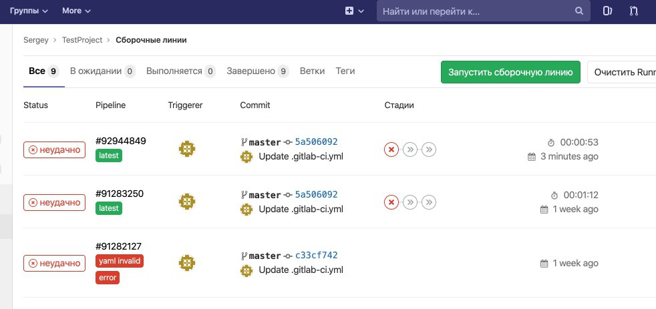Open commit c33cf742 link

tap(316, 256)
